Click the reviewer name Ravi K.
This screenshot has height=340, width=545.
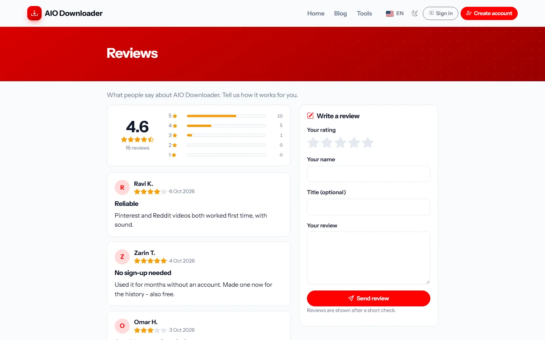[143, 184]
